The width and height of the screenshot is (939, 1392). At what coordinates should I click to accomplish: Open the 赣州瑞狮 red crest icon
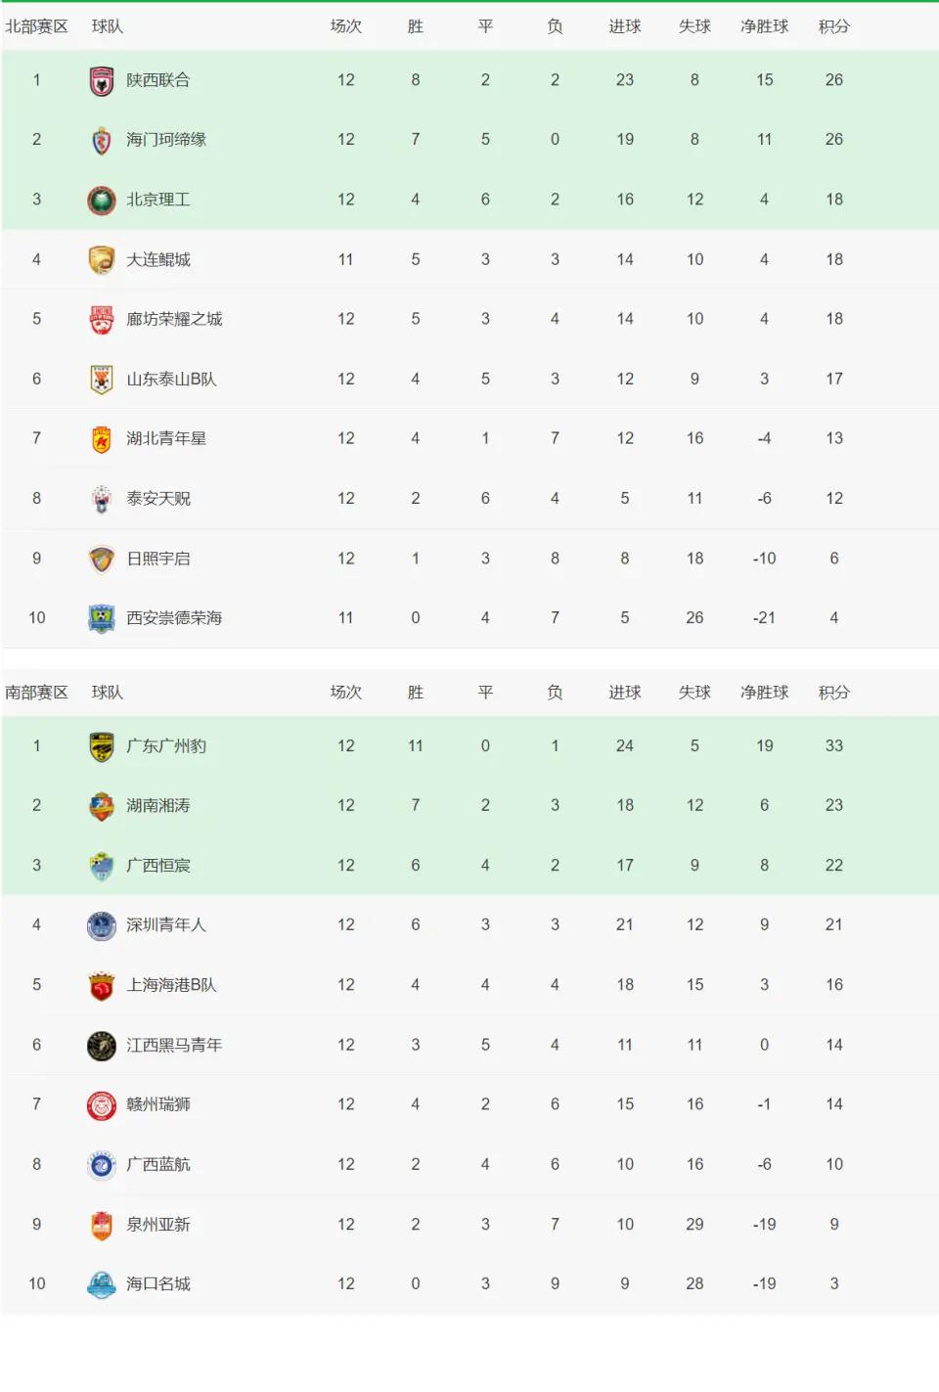(102, 1105)
